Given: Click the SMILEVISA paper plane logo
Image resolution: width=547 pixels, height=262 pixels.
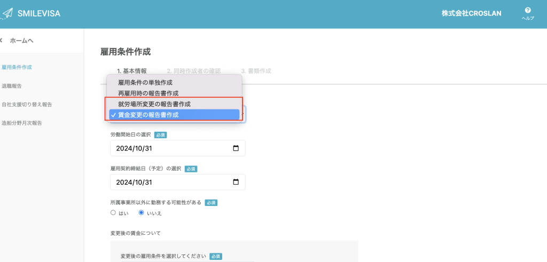Looking at the screenshot, I should (6, 13).
